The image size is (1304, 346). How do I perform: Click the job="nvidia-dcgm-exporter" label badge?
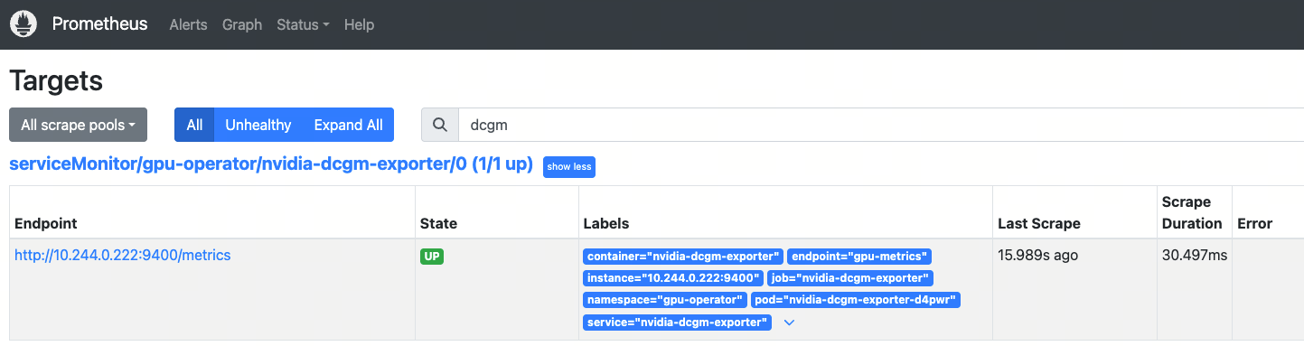tap(850, 278)
